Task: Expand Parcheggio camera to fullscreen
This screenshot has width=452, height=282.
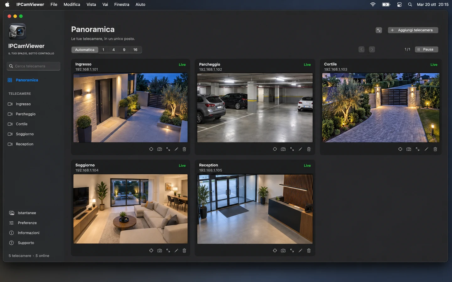Action: pos(292,149)
